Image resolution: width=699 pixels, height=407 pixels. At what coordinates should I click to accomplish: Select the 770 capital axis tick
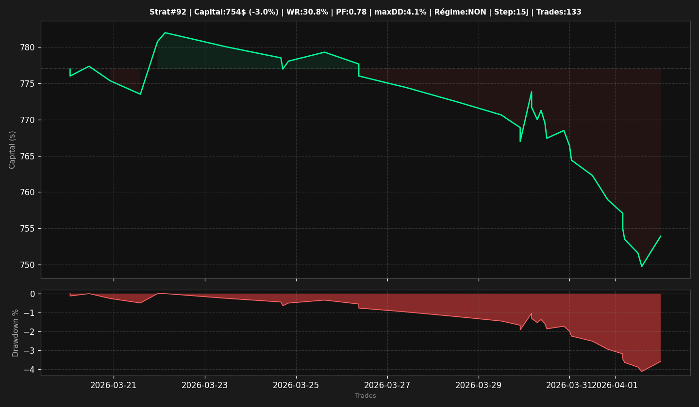tap(28, 120)
